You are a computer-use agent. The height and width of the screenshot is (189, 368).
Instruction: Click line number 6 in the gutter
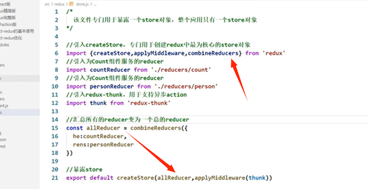click(56, 53)
